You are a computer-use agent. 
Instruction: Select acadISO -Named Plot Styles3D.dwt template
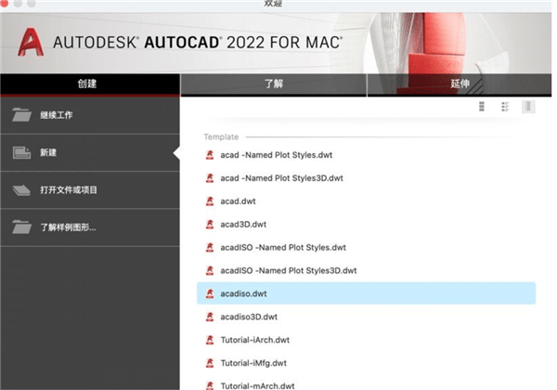367,270
